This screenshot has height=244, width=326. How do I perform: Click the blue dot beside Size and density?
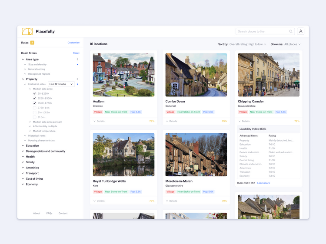click(77, 64)
